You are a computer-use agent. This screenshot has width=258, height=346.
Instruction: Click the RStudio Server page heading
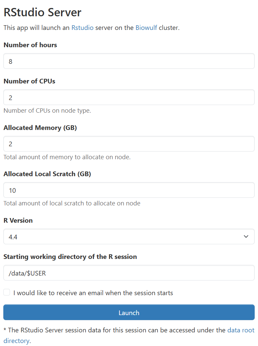[42, 12]
